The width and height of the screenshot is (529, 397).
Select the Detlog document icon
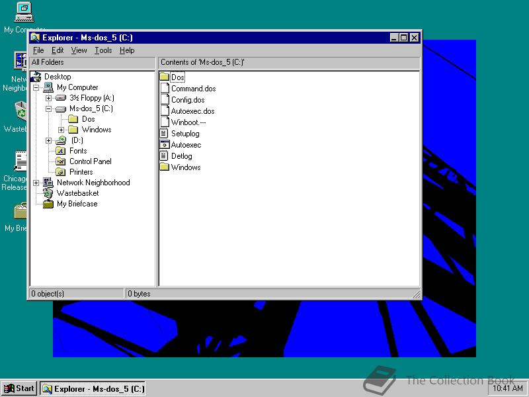pos(164,155)
